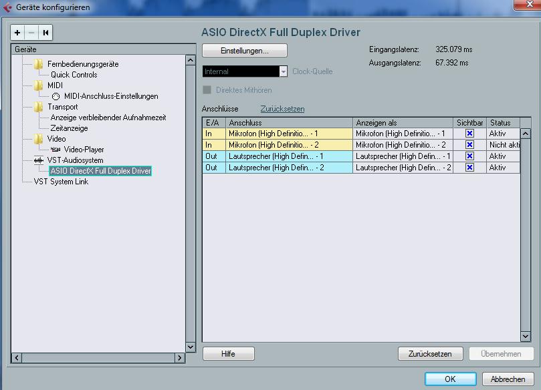Uncheck Sichtbar for Lautsprecher - 1
The width and height of the screenshot is (541, 390).
point(469,156)
